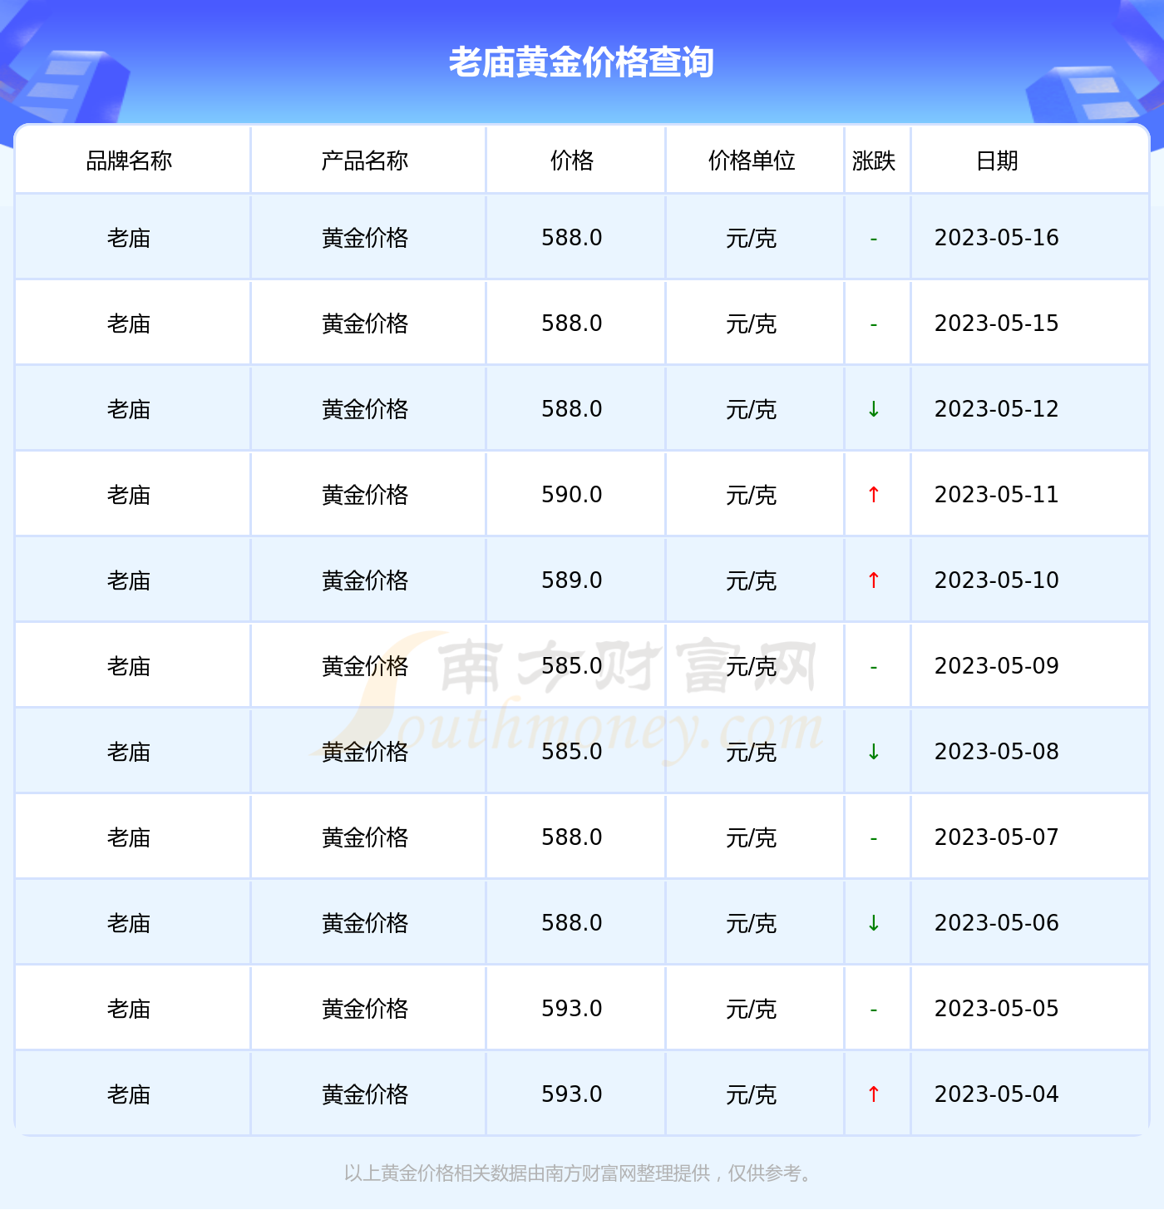Click the date 2023-05-06
The image size is (1164, 1210).
(x=997, y=923)
